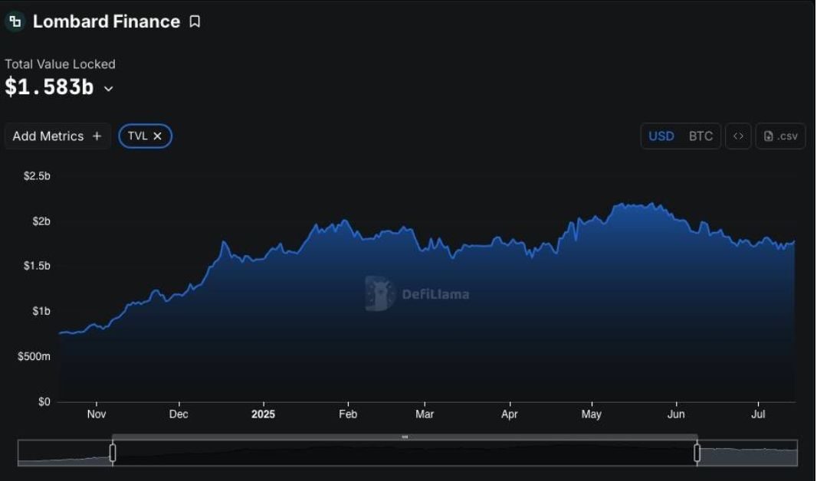Screen dimensions: 817x481
Task: Click the range selector top grip bar
Action: [405, 437]
